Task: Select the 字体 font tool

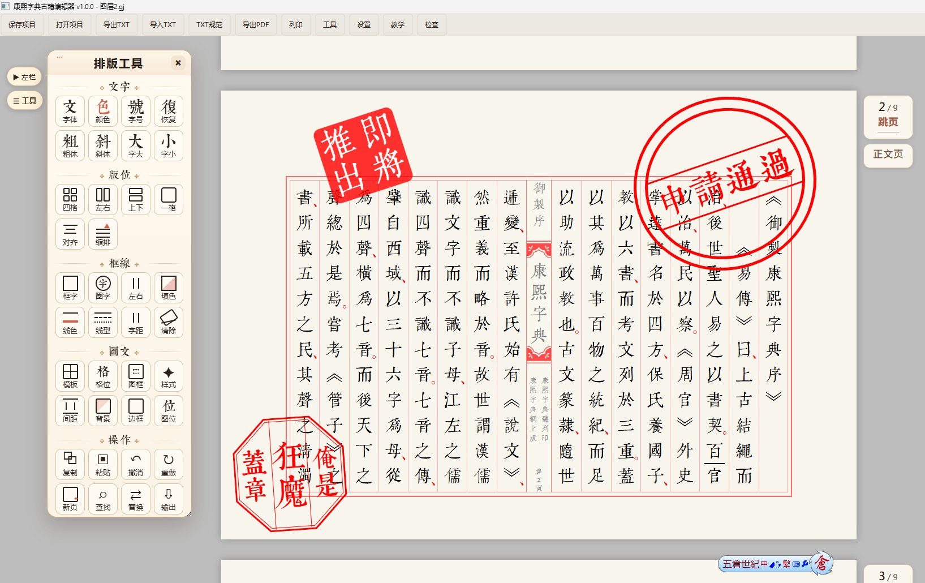Action: (70, 111)
